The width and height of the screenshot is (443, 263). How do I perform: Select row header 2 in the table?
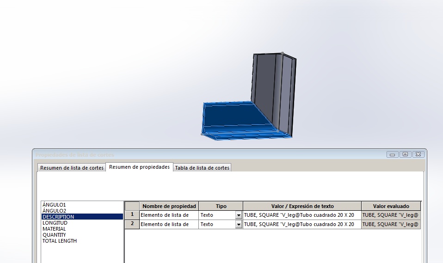[x=132, y=224]
